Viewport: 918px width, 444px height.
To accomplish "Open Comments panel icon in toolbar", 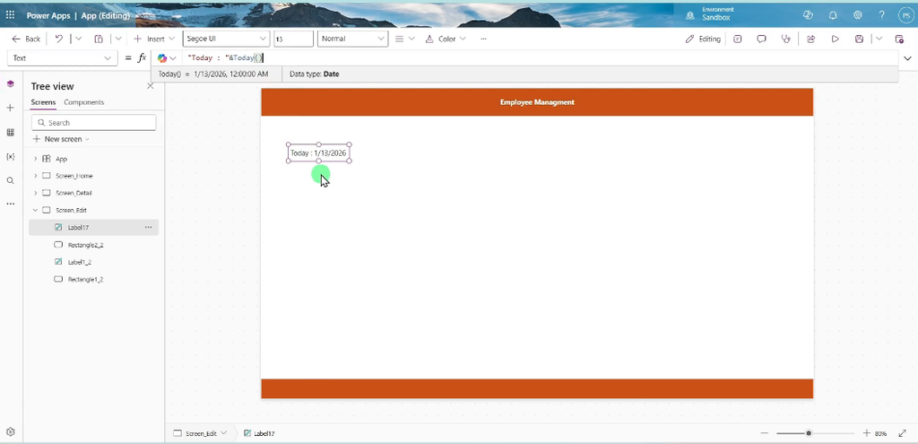I will (761, 39).
